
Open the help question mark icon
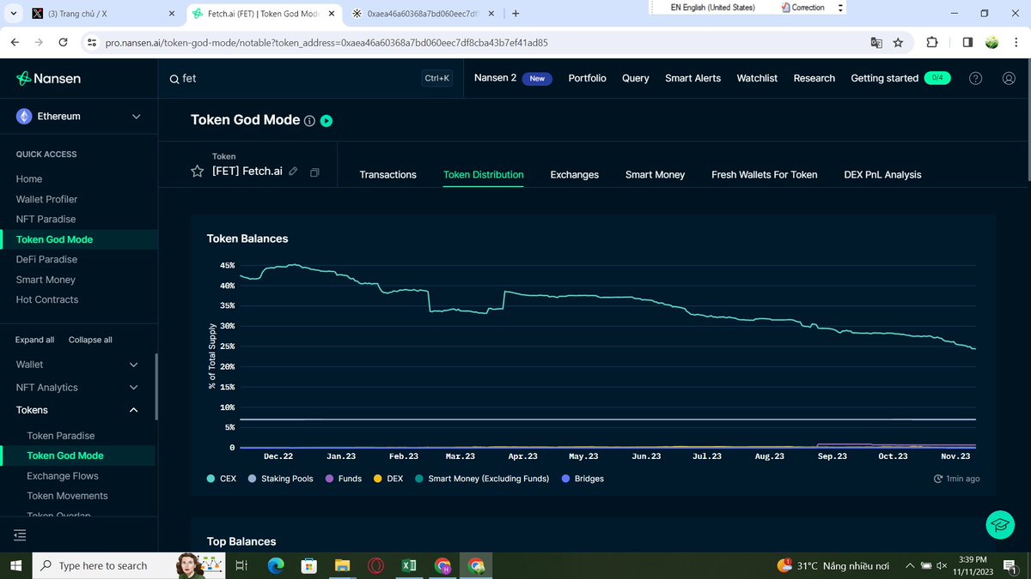(x=975, y=78)
